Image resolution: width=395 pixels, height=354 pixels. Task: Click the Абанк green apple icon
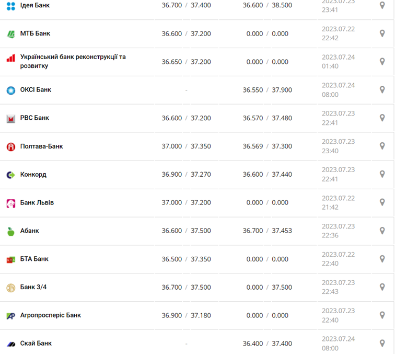pos(10,231)
